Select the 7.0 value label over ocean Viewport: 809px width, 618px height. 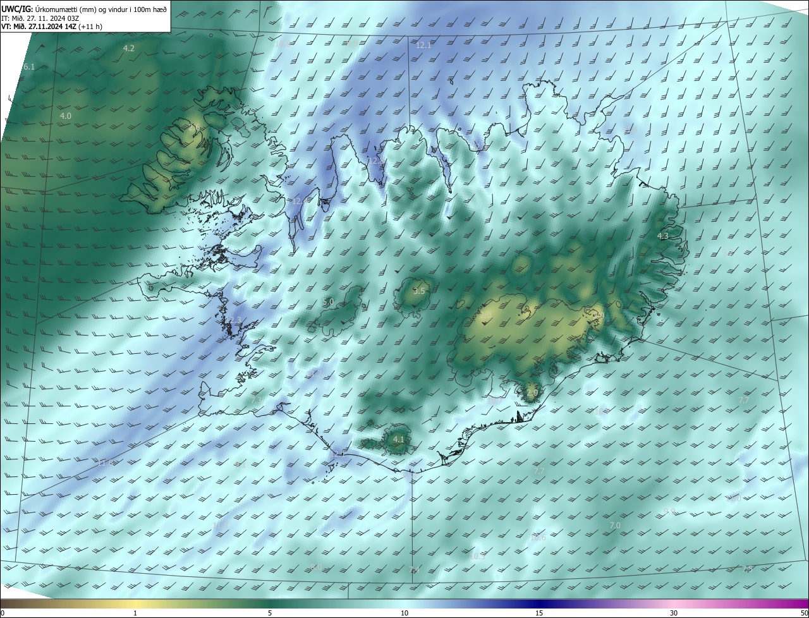point(615,525)
